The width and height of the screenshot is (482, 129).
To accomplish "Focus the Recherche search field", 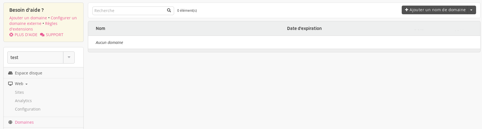I will click(130, 11).
